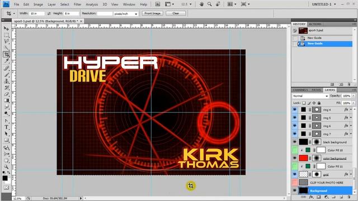Select the Rectangle shape tool
This screenshot has height=201, width=358.
click(x=6, y=140)
